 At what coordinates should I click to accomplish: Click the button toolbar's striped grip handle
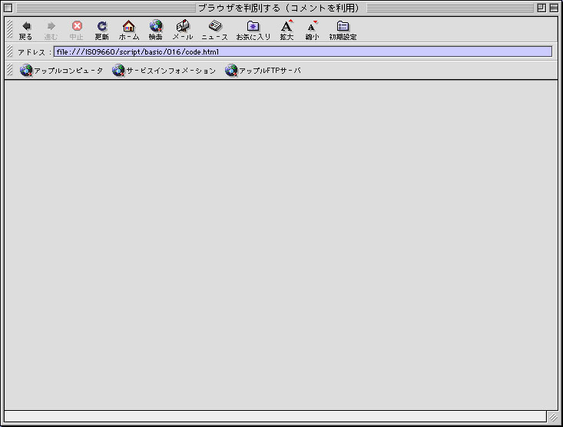[10, 29]
